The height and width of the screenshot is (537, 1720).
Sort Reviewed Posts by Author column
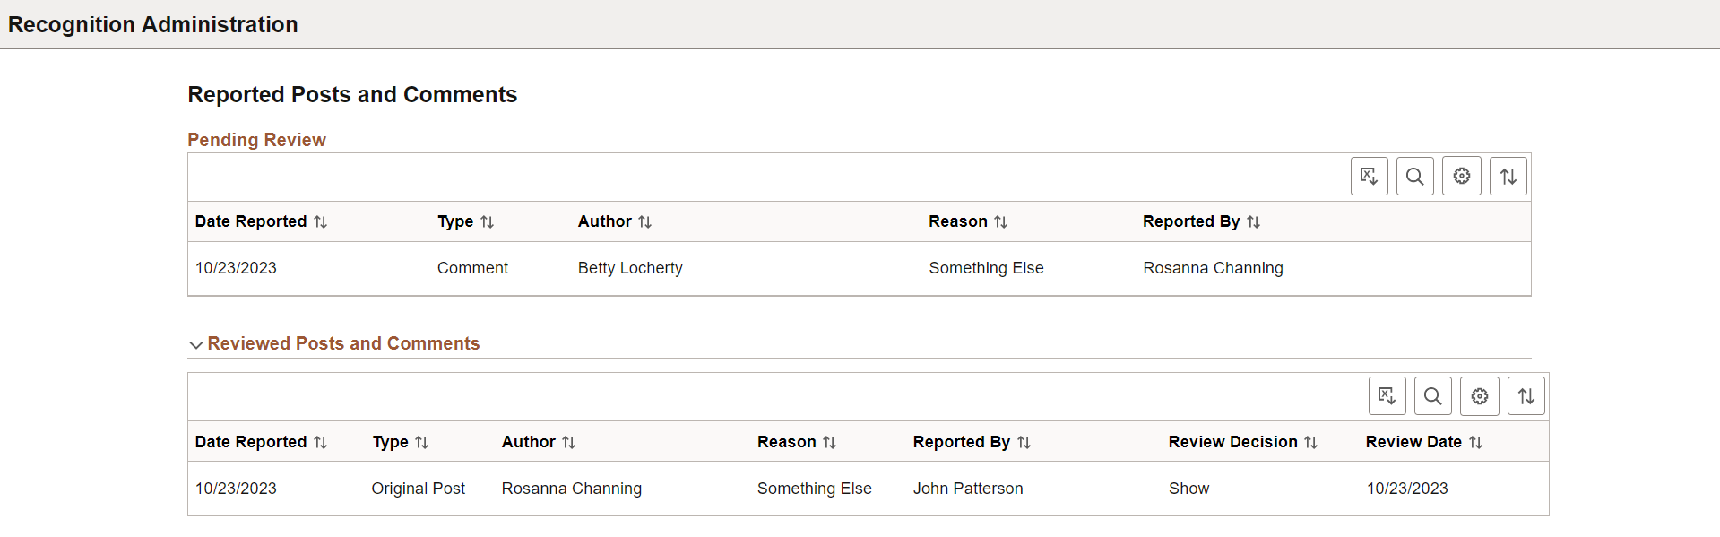538,442
